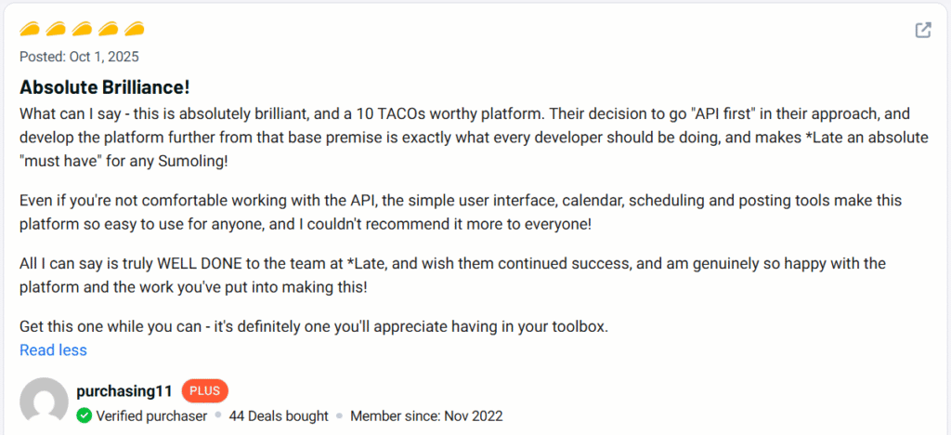The width and height of the screenshot is (951, 435).
Task: Click the "Member since: Nov 2022" text
Action: coord(426,415)
